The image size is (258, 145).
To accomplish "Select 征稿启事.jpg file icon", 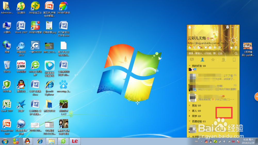I will [49, 27].
